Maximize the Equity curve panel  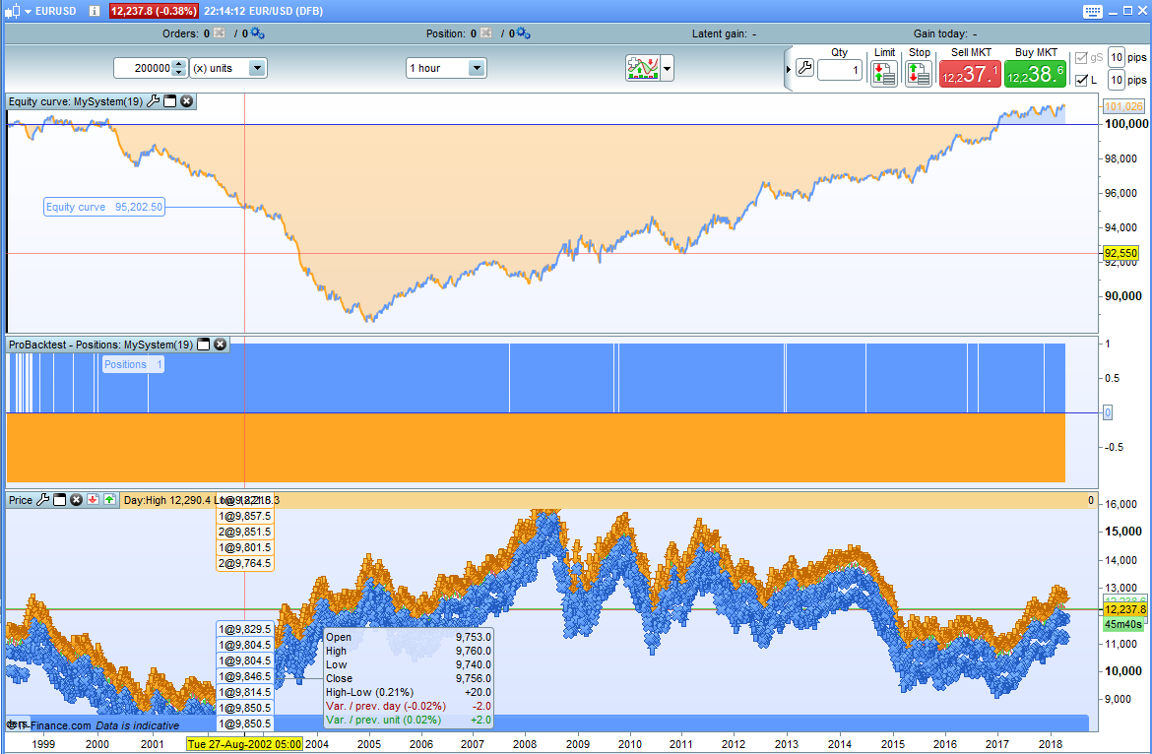[169, 101]
